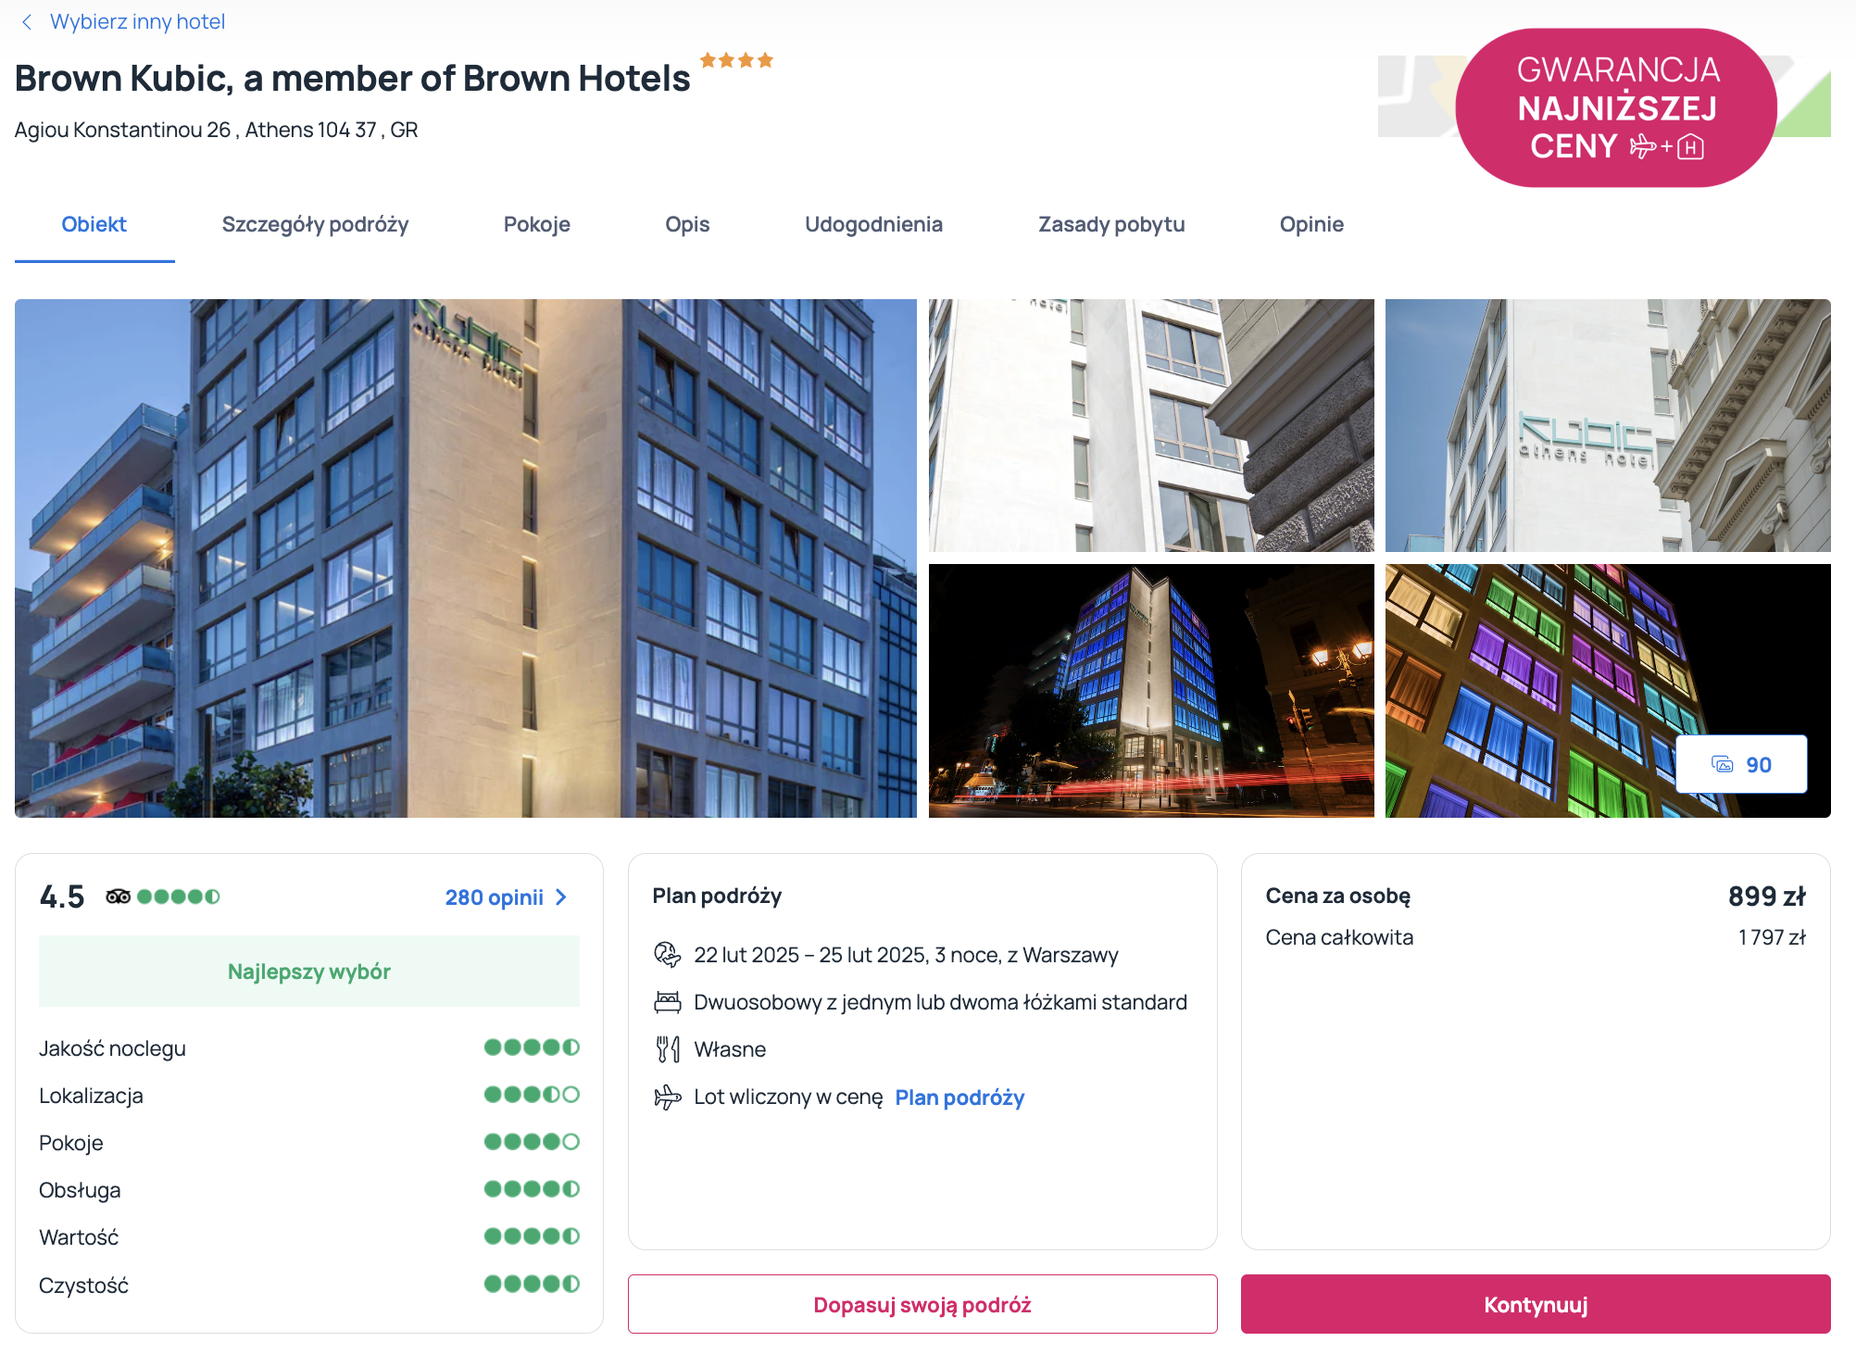Click the overall 4.5 rating bubbles
The width and height of the screenshot is (1856, 1367).
(x=179, y=897)
